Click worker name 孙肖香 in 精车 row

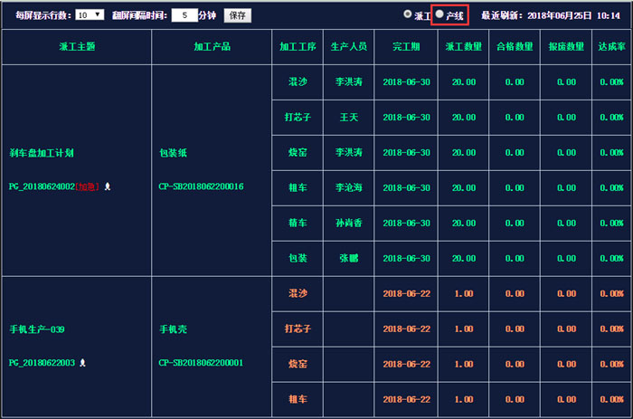[348, 223]
